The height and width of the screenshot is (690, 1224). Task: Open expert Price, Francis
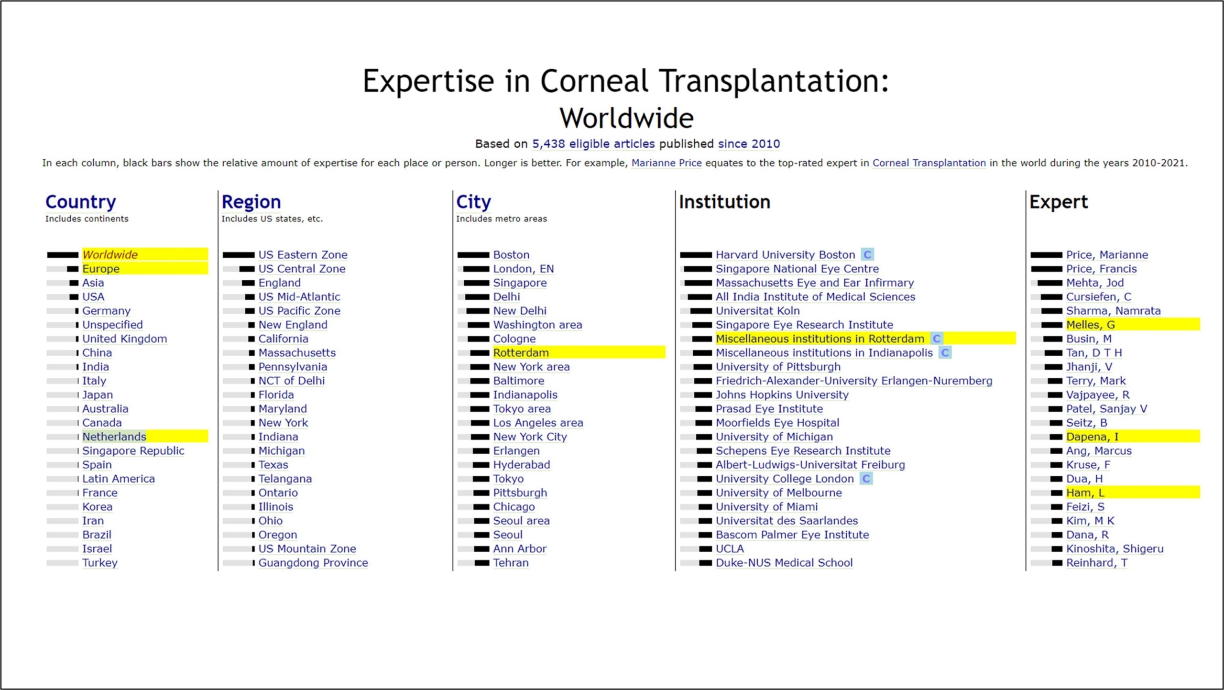(1101, 269)
